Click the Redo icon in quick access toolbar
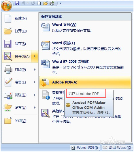Viewport: 134px width, 152px height. coord(33,3)
